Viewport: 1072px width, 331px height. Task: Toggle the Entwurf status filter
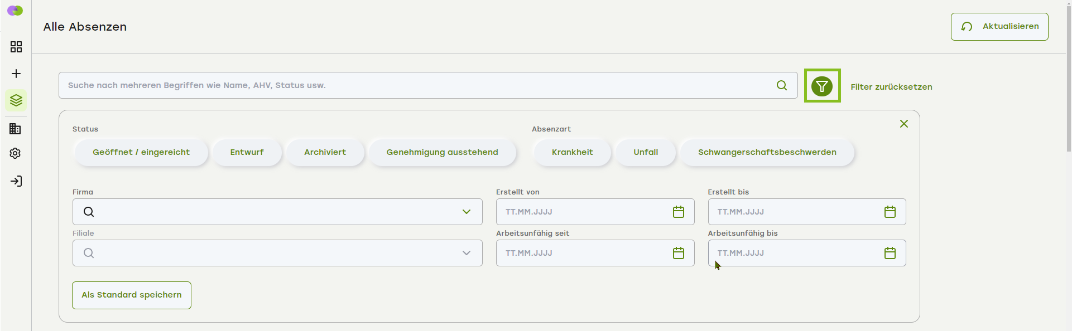pyautogui.click(x=247, y=152)
